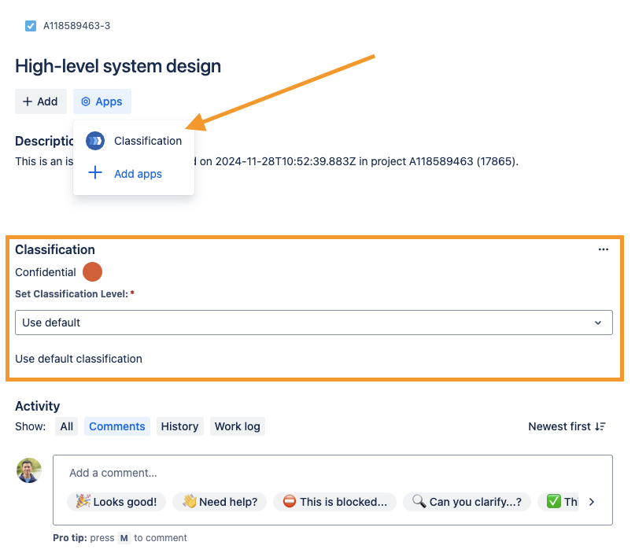Expand more comment suggestions with right chevron
Viewport: 635px width, 553px height.
pyautogui.click(x=592, y=502)
